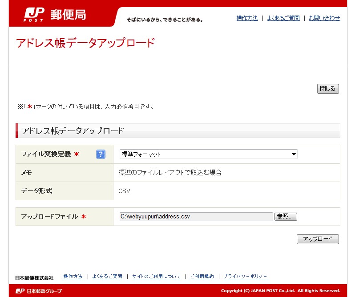355x297 pixels.
Task: Open プライバシーポリシー footer link
Action: pos(245,277)
